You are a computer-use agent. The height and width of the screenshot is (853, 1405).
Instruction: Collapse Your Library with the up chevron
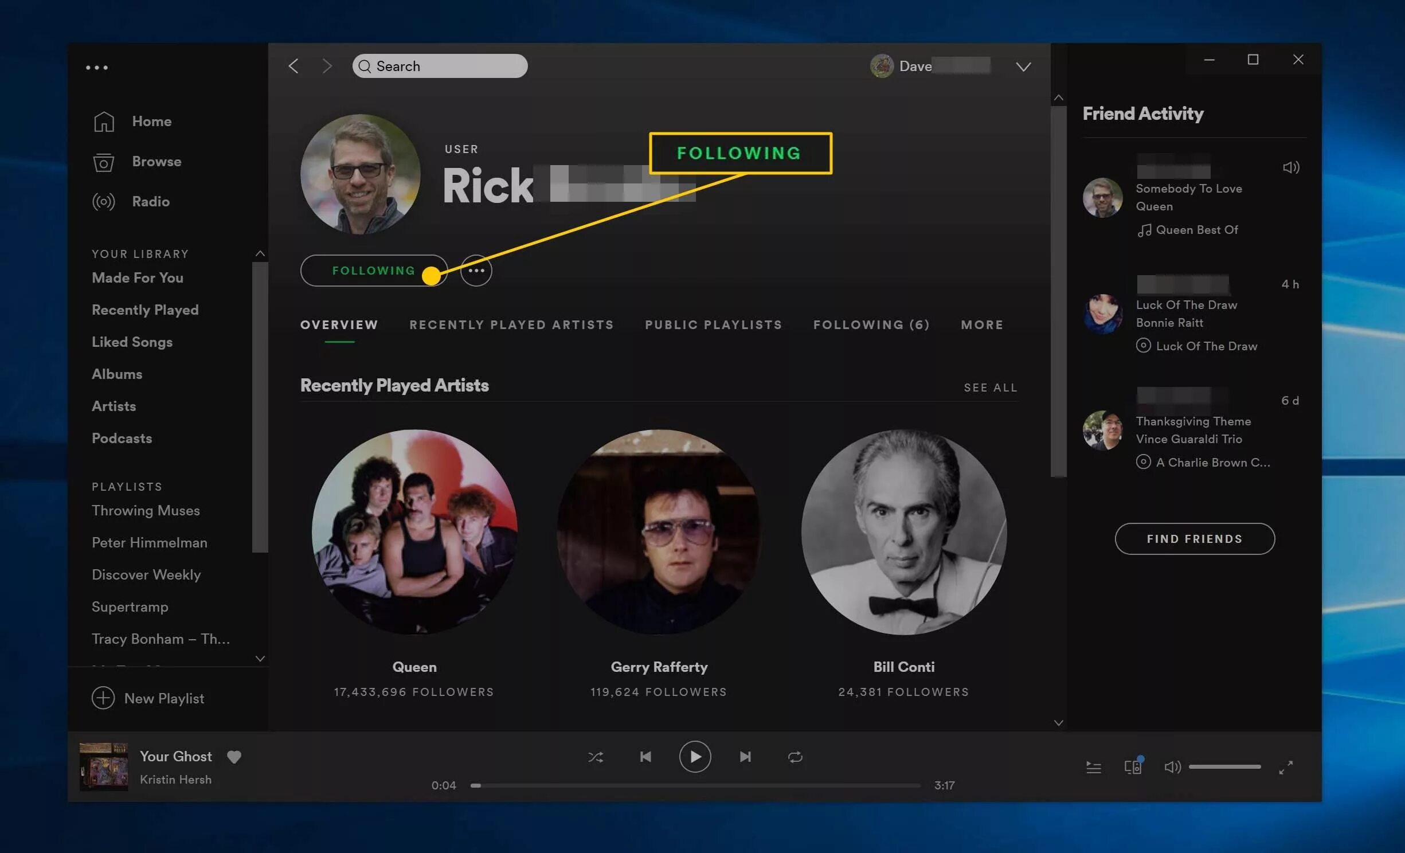[x=260, y=253]
